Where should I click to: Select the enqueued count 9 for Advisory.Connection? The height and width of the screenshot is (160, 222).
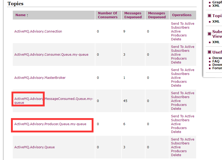[124, 31]
